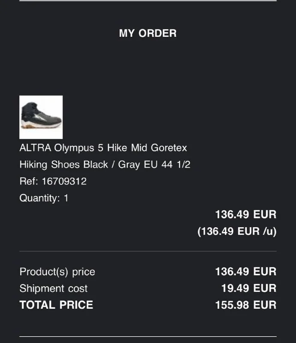Click the unit price (136.49 EUR /u)
The width and height of the screenshot is (296, 343).
(237, 232)
